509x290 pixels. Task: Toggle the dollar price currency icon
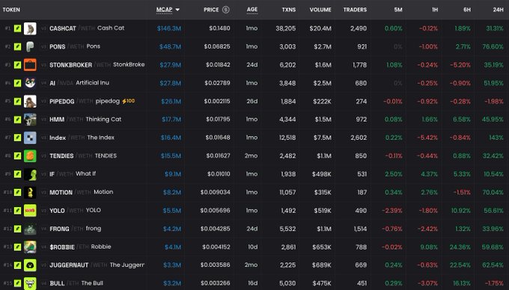(x=225, y=10)
